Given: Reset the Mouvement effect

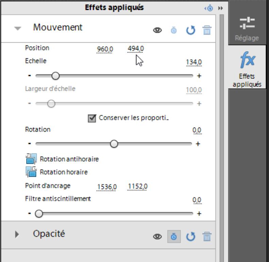Looking at the screenshot, I should tap(191, 30).
